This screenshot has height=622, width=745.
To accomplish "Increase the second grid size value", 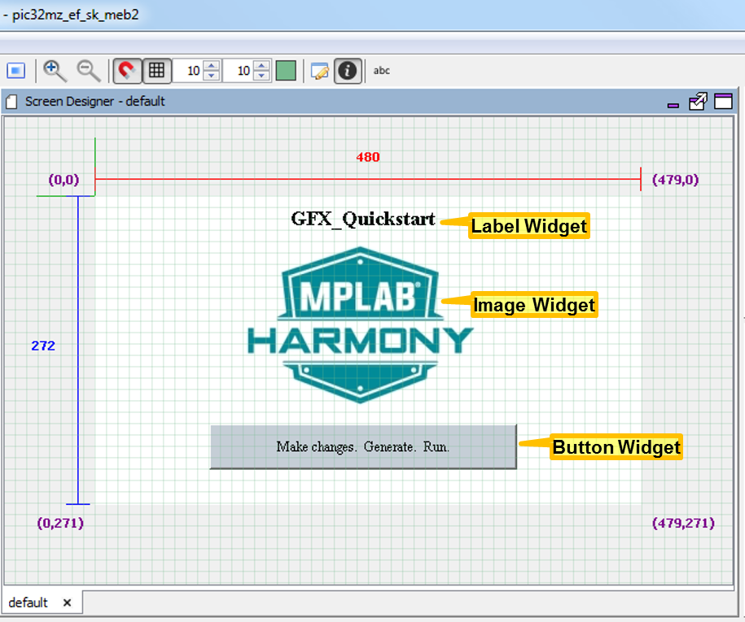I will pyautogui.click(x=262, y=66).
